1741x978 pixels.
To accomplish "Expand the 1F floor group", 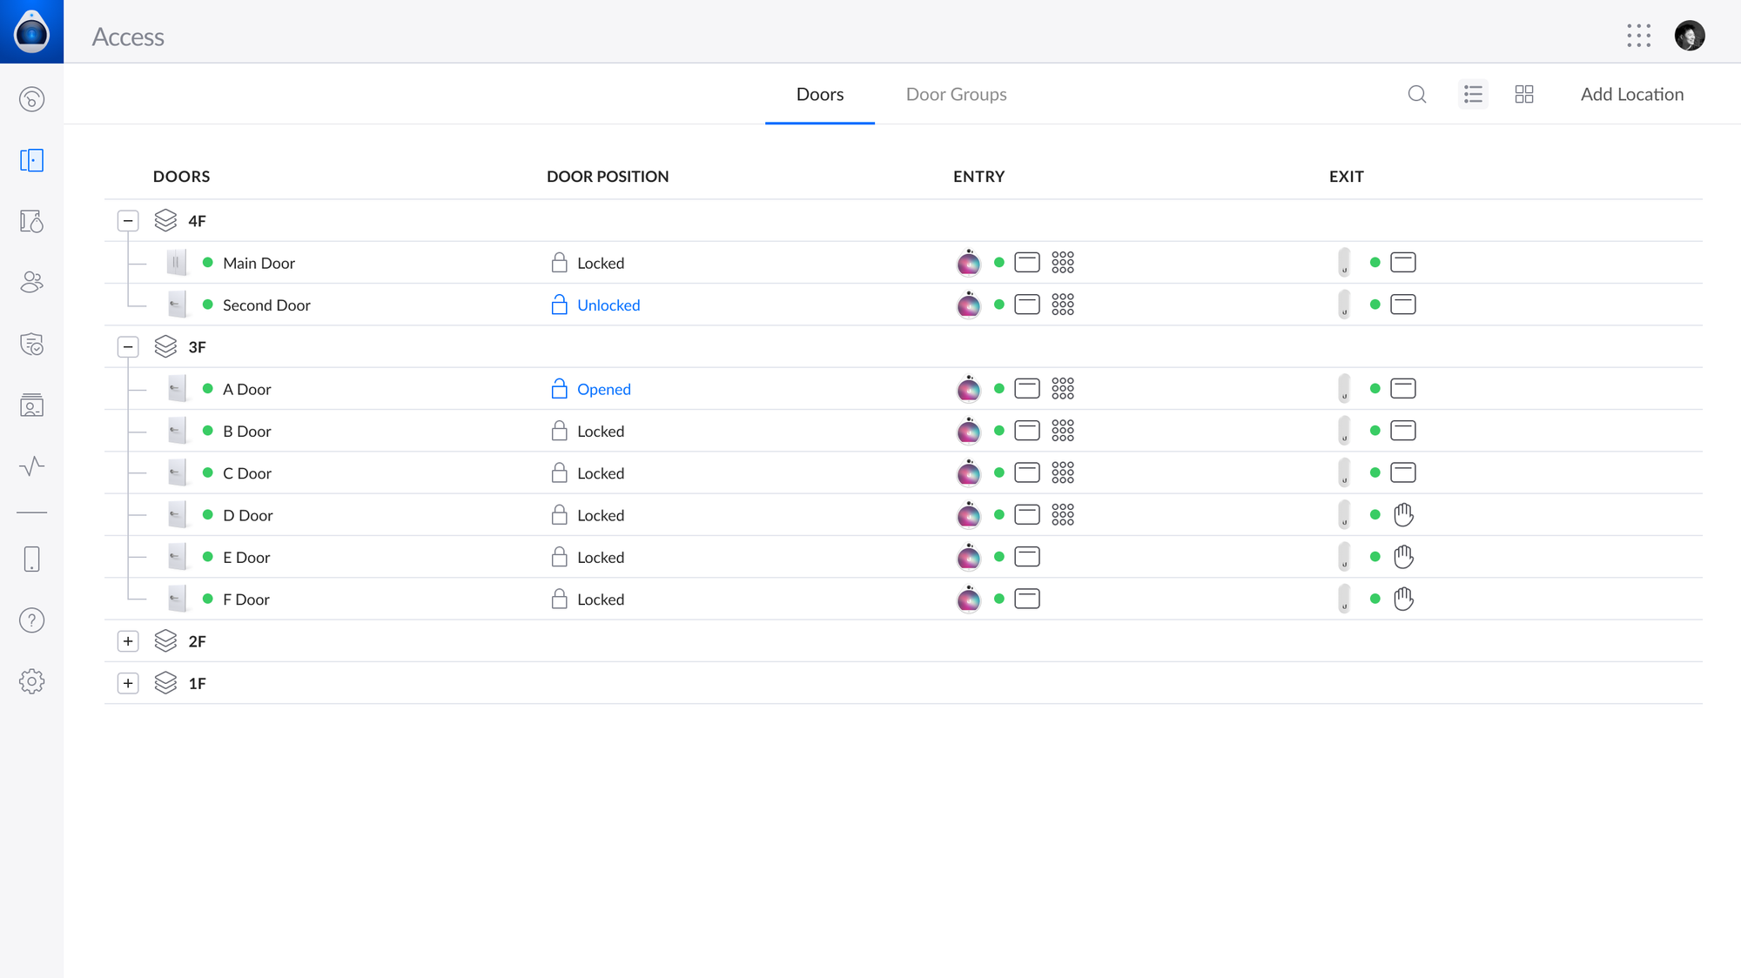I will 128,683.
